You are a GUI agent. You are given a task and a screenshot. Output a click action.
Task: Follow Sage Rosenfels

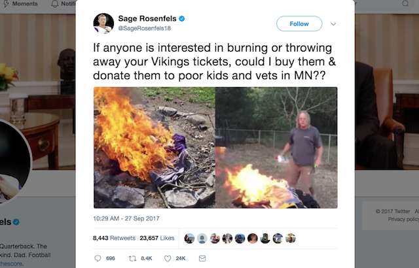(299, 24)
